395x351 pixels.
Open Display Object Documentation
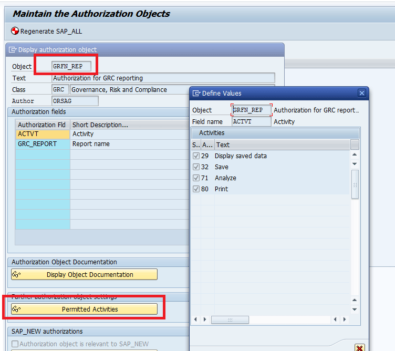pyautogui.click(x=84, y=274)
